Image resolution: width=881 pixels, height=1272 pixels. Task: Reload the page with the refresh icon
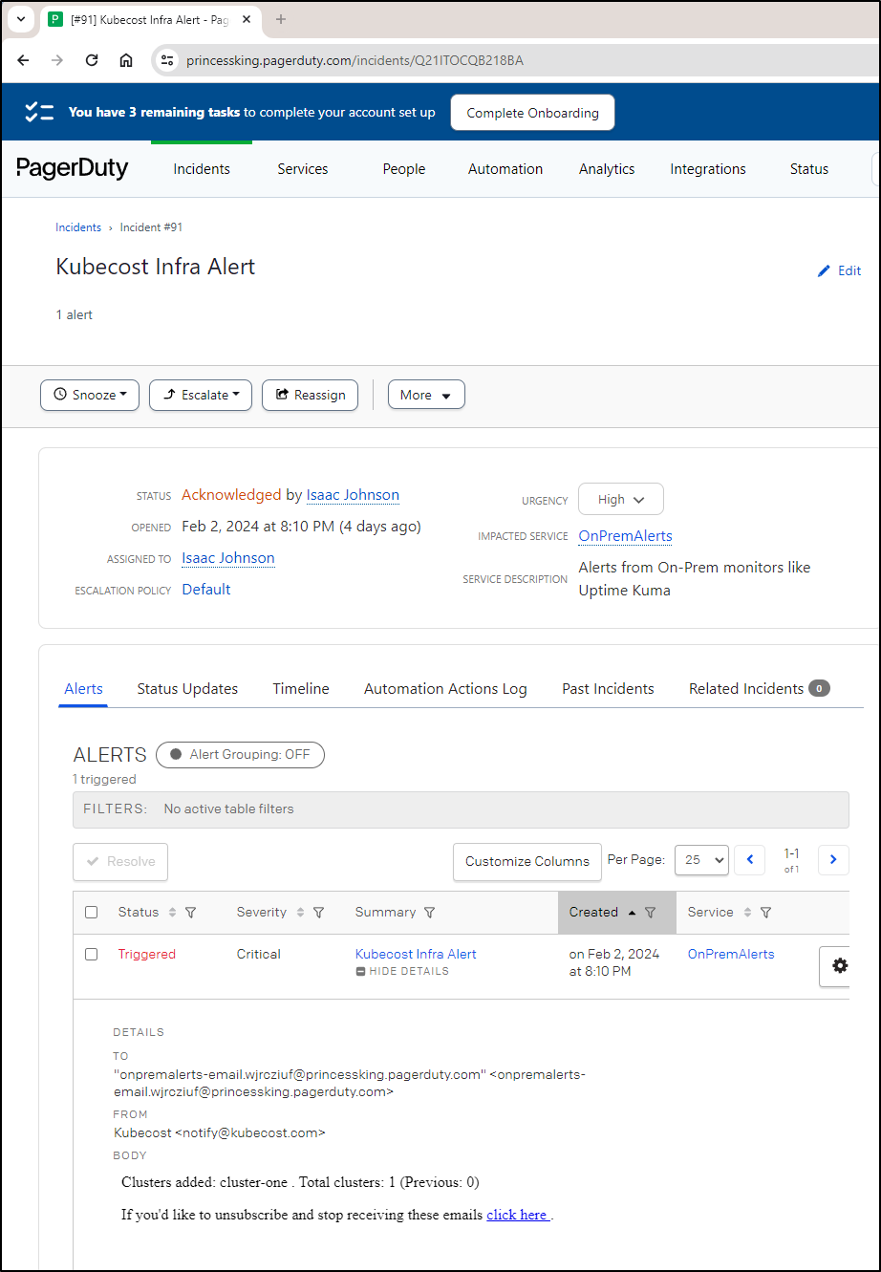click(x=92, y=60)
